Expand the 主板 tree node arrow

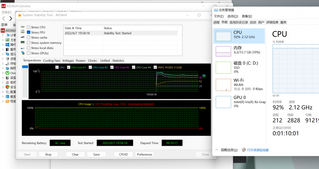coord(3,40)
